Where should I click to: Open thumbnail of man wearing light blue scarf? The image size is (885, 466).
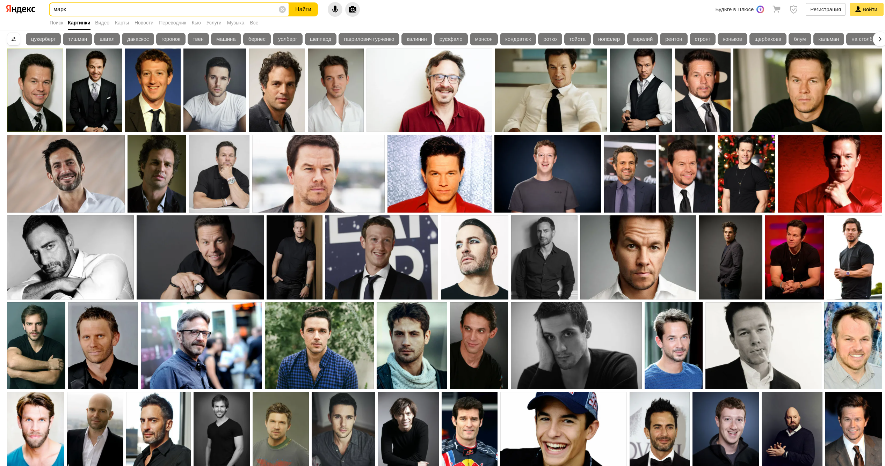412,346
